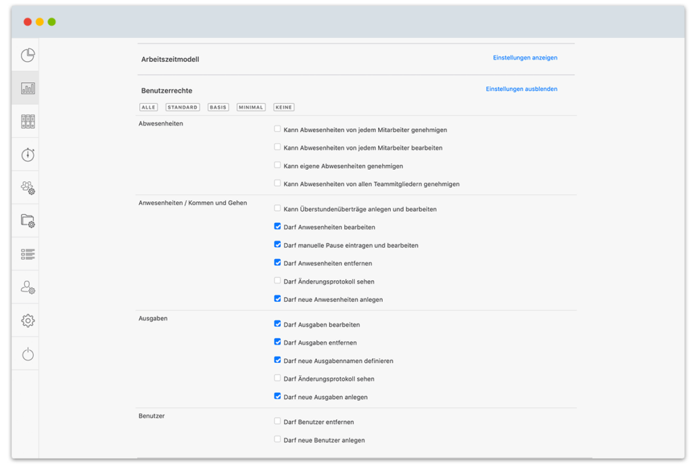
Task: Open project folder settings icon
Action: (27, 220)
